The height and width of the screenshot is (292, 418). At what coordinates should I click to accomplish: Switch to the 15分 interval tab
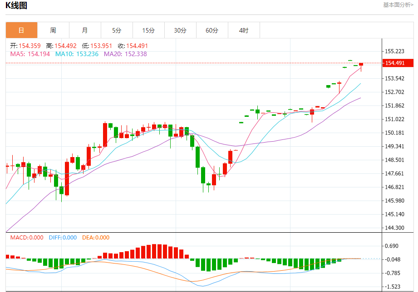click(x=148, y=30)
